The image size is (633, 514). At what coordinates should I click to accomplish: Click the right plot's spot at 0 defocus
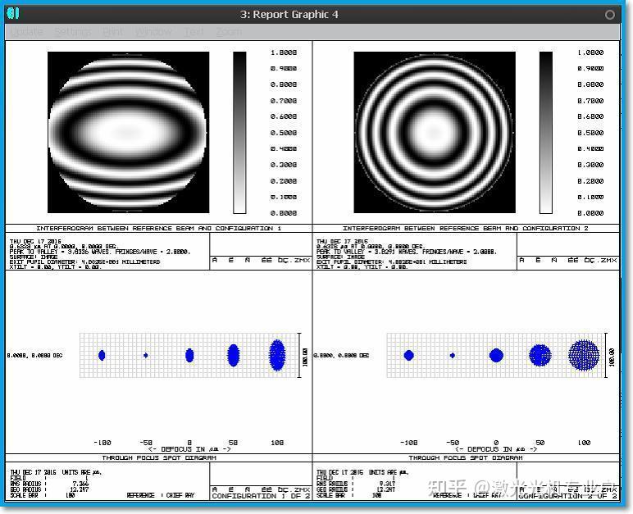click(496, 355)
